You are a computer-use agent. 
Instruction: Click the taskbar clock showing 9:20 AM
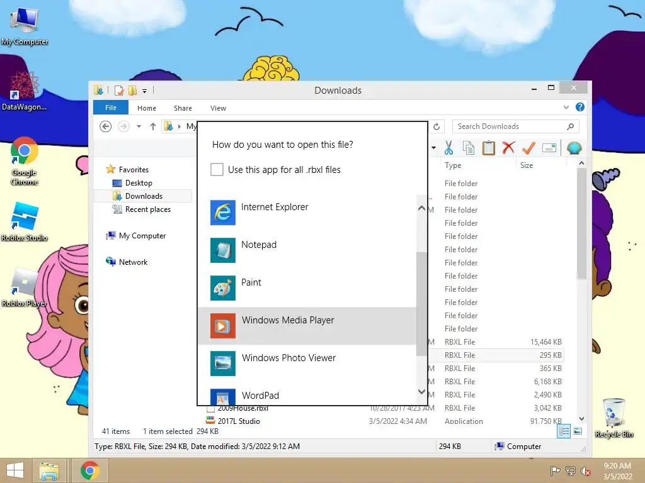click(x=617, y=470)
